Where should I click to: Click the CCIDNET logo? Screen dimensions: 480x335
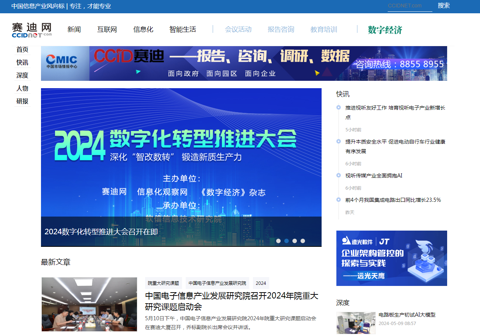point(32,30)
